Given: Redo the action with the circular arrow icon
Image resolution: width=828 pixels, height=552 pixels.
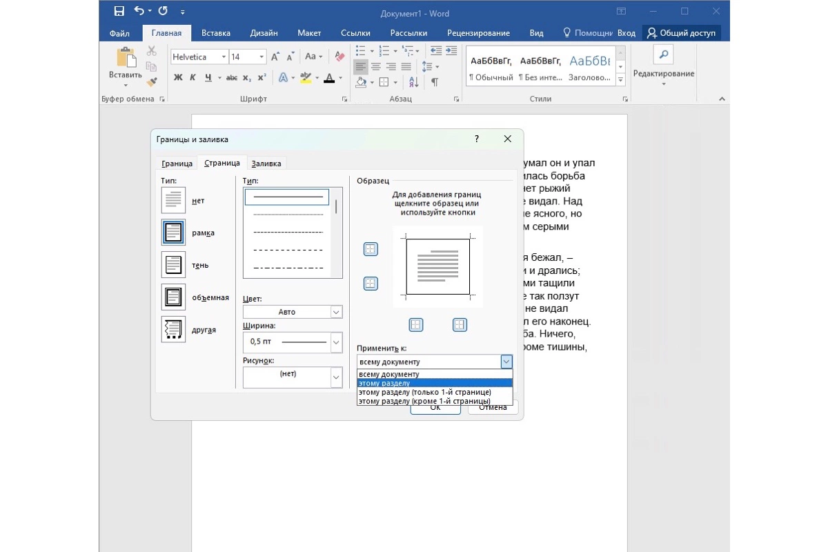Looking at the screenshot, I should [x=163, y=11].
